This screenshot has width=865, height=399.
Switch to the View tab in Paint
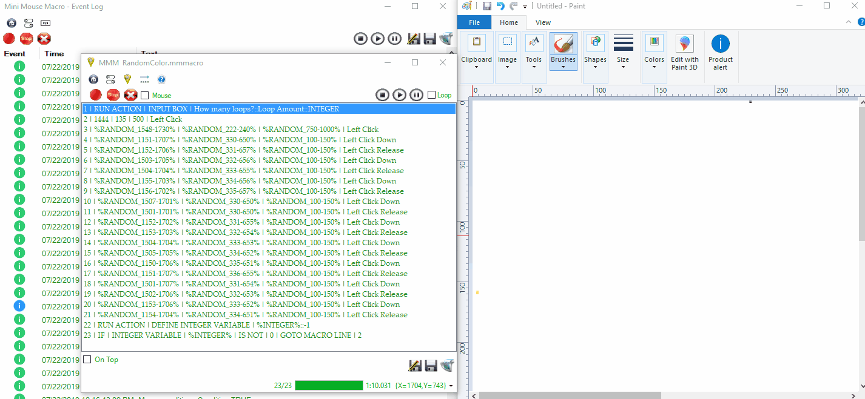[x=543, y=22]
